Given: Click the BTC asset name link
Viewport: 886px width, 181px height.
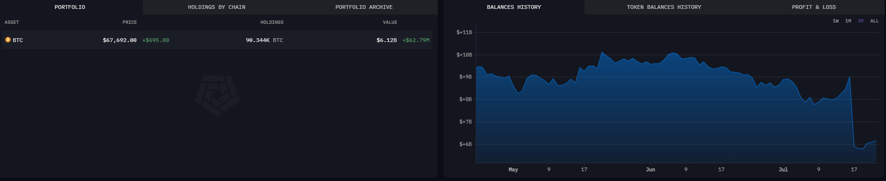Looking at the screenshot, I should click(x=18, y=40).
